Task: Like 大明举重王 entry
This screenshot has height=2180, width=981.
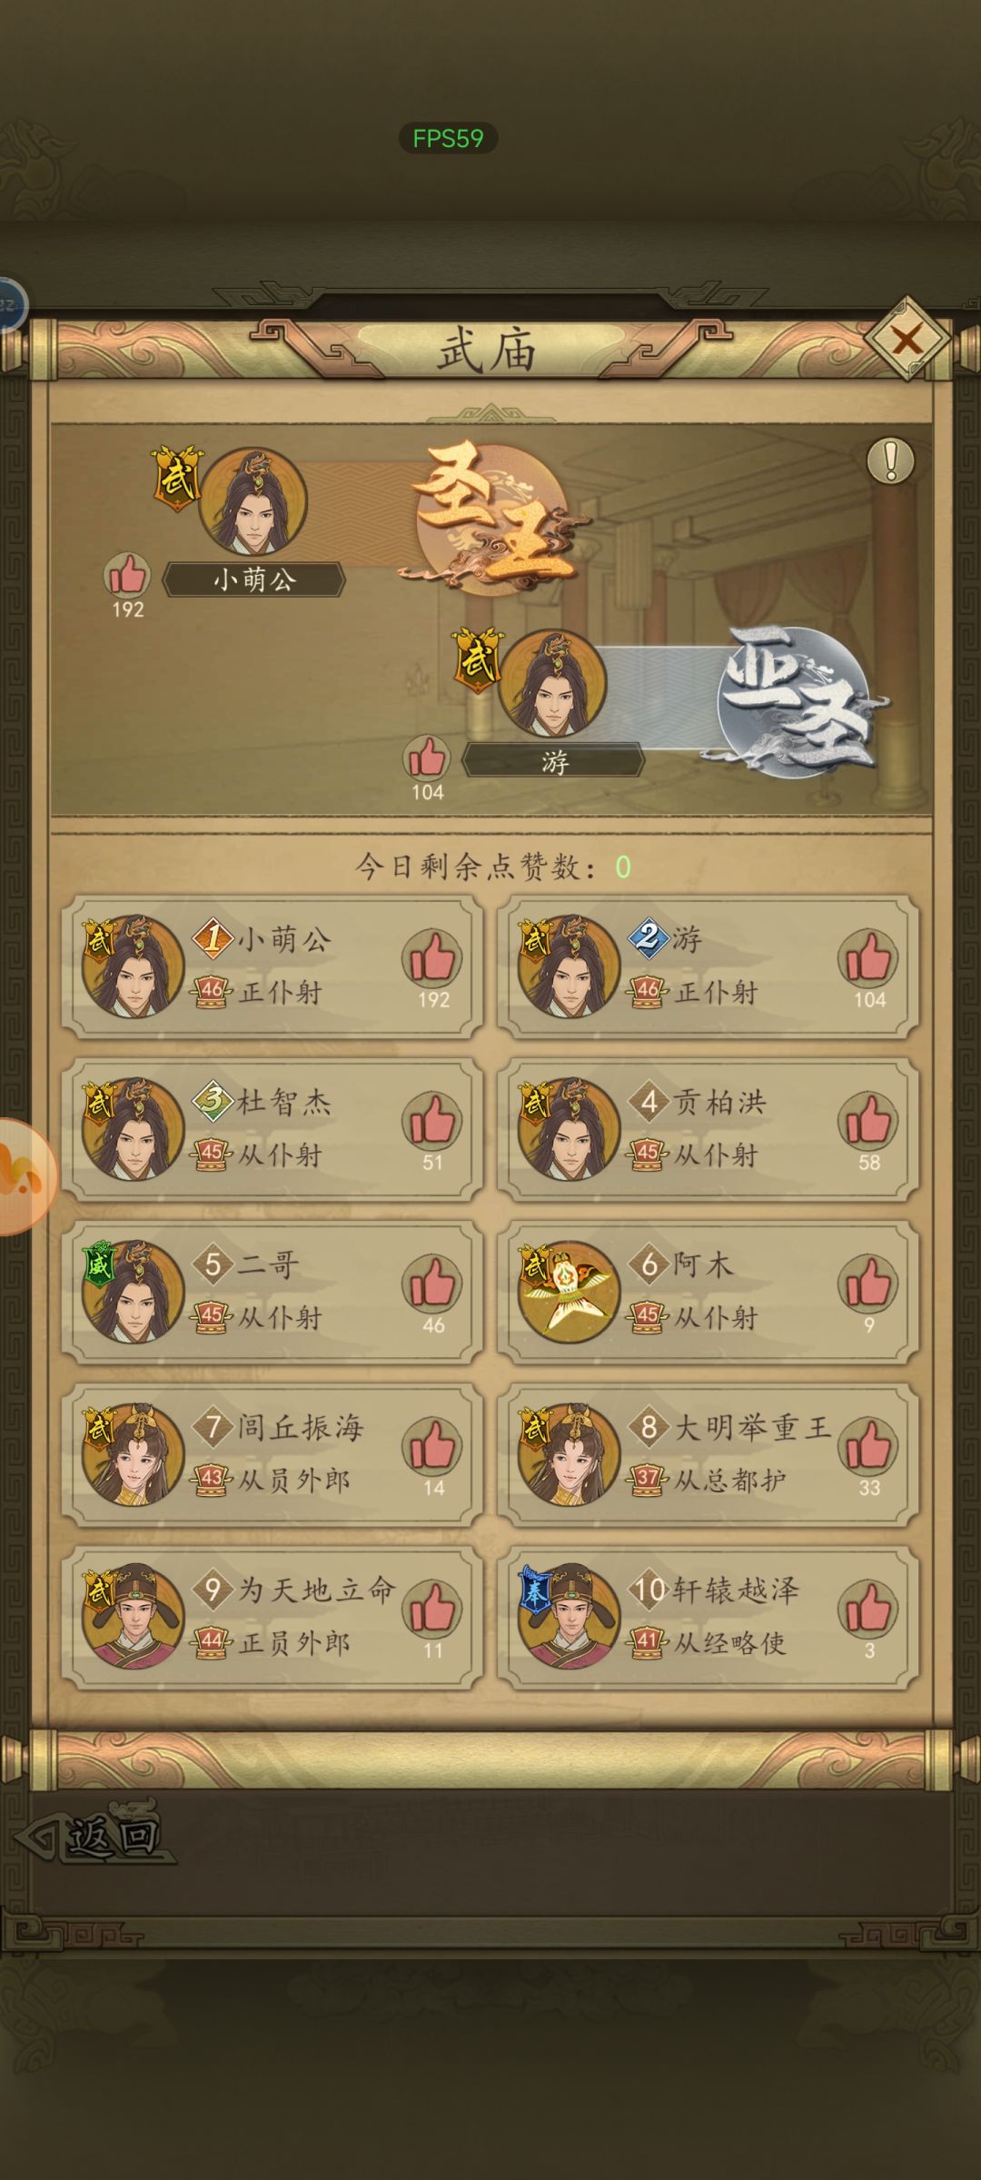Action: 868,1446
